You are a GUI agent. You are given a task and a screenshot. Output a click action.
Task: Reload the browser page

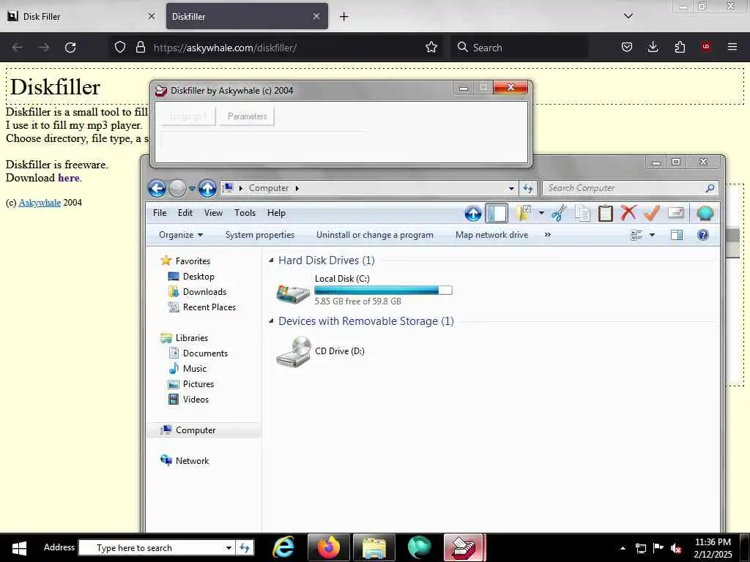coord(70,48)
